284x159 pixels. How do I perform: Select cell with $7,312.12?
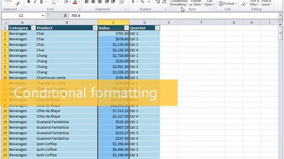pos(114,111)
